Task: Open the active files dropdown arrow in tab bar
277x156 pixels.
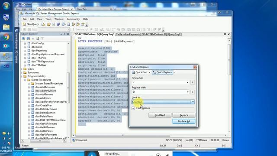Action: tap(225, 34)
